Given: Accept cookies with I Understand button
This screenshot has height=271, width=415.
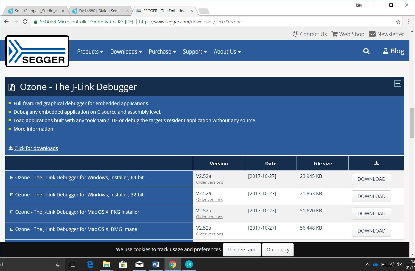Looking at the screenshot, I should pos(242,250).
